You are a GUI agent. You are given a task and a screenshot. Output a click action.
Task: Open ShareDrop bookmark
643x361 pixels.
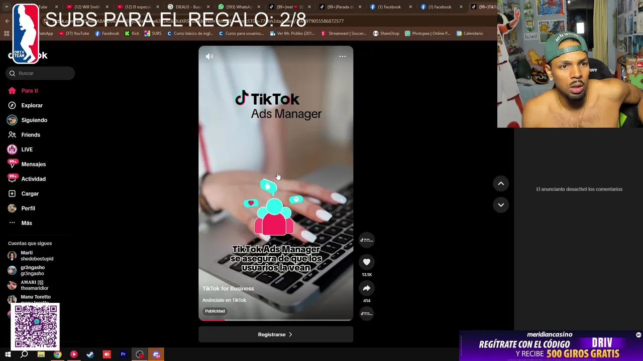386,34
